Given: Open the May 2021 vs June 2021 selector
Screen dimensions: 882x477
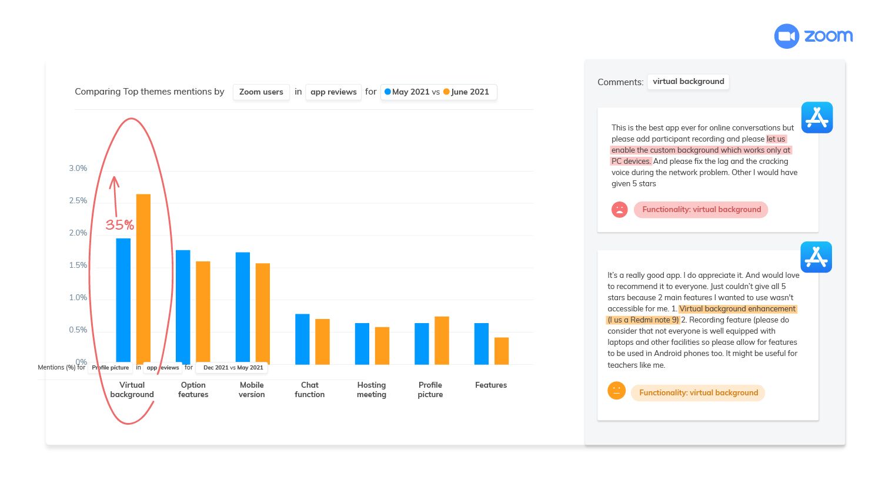Looking at the screenshot, I should [x=439, y=92].
